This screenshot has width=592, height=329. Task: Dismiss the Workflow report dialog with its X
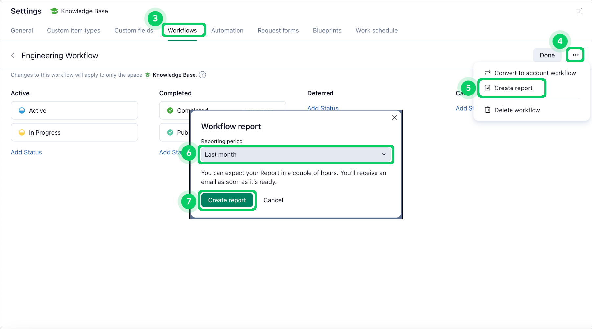pyautogui.click(x=394, y=117)
